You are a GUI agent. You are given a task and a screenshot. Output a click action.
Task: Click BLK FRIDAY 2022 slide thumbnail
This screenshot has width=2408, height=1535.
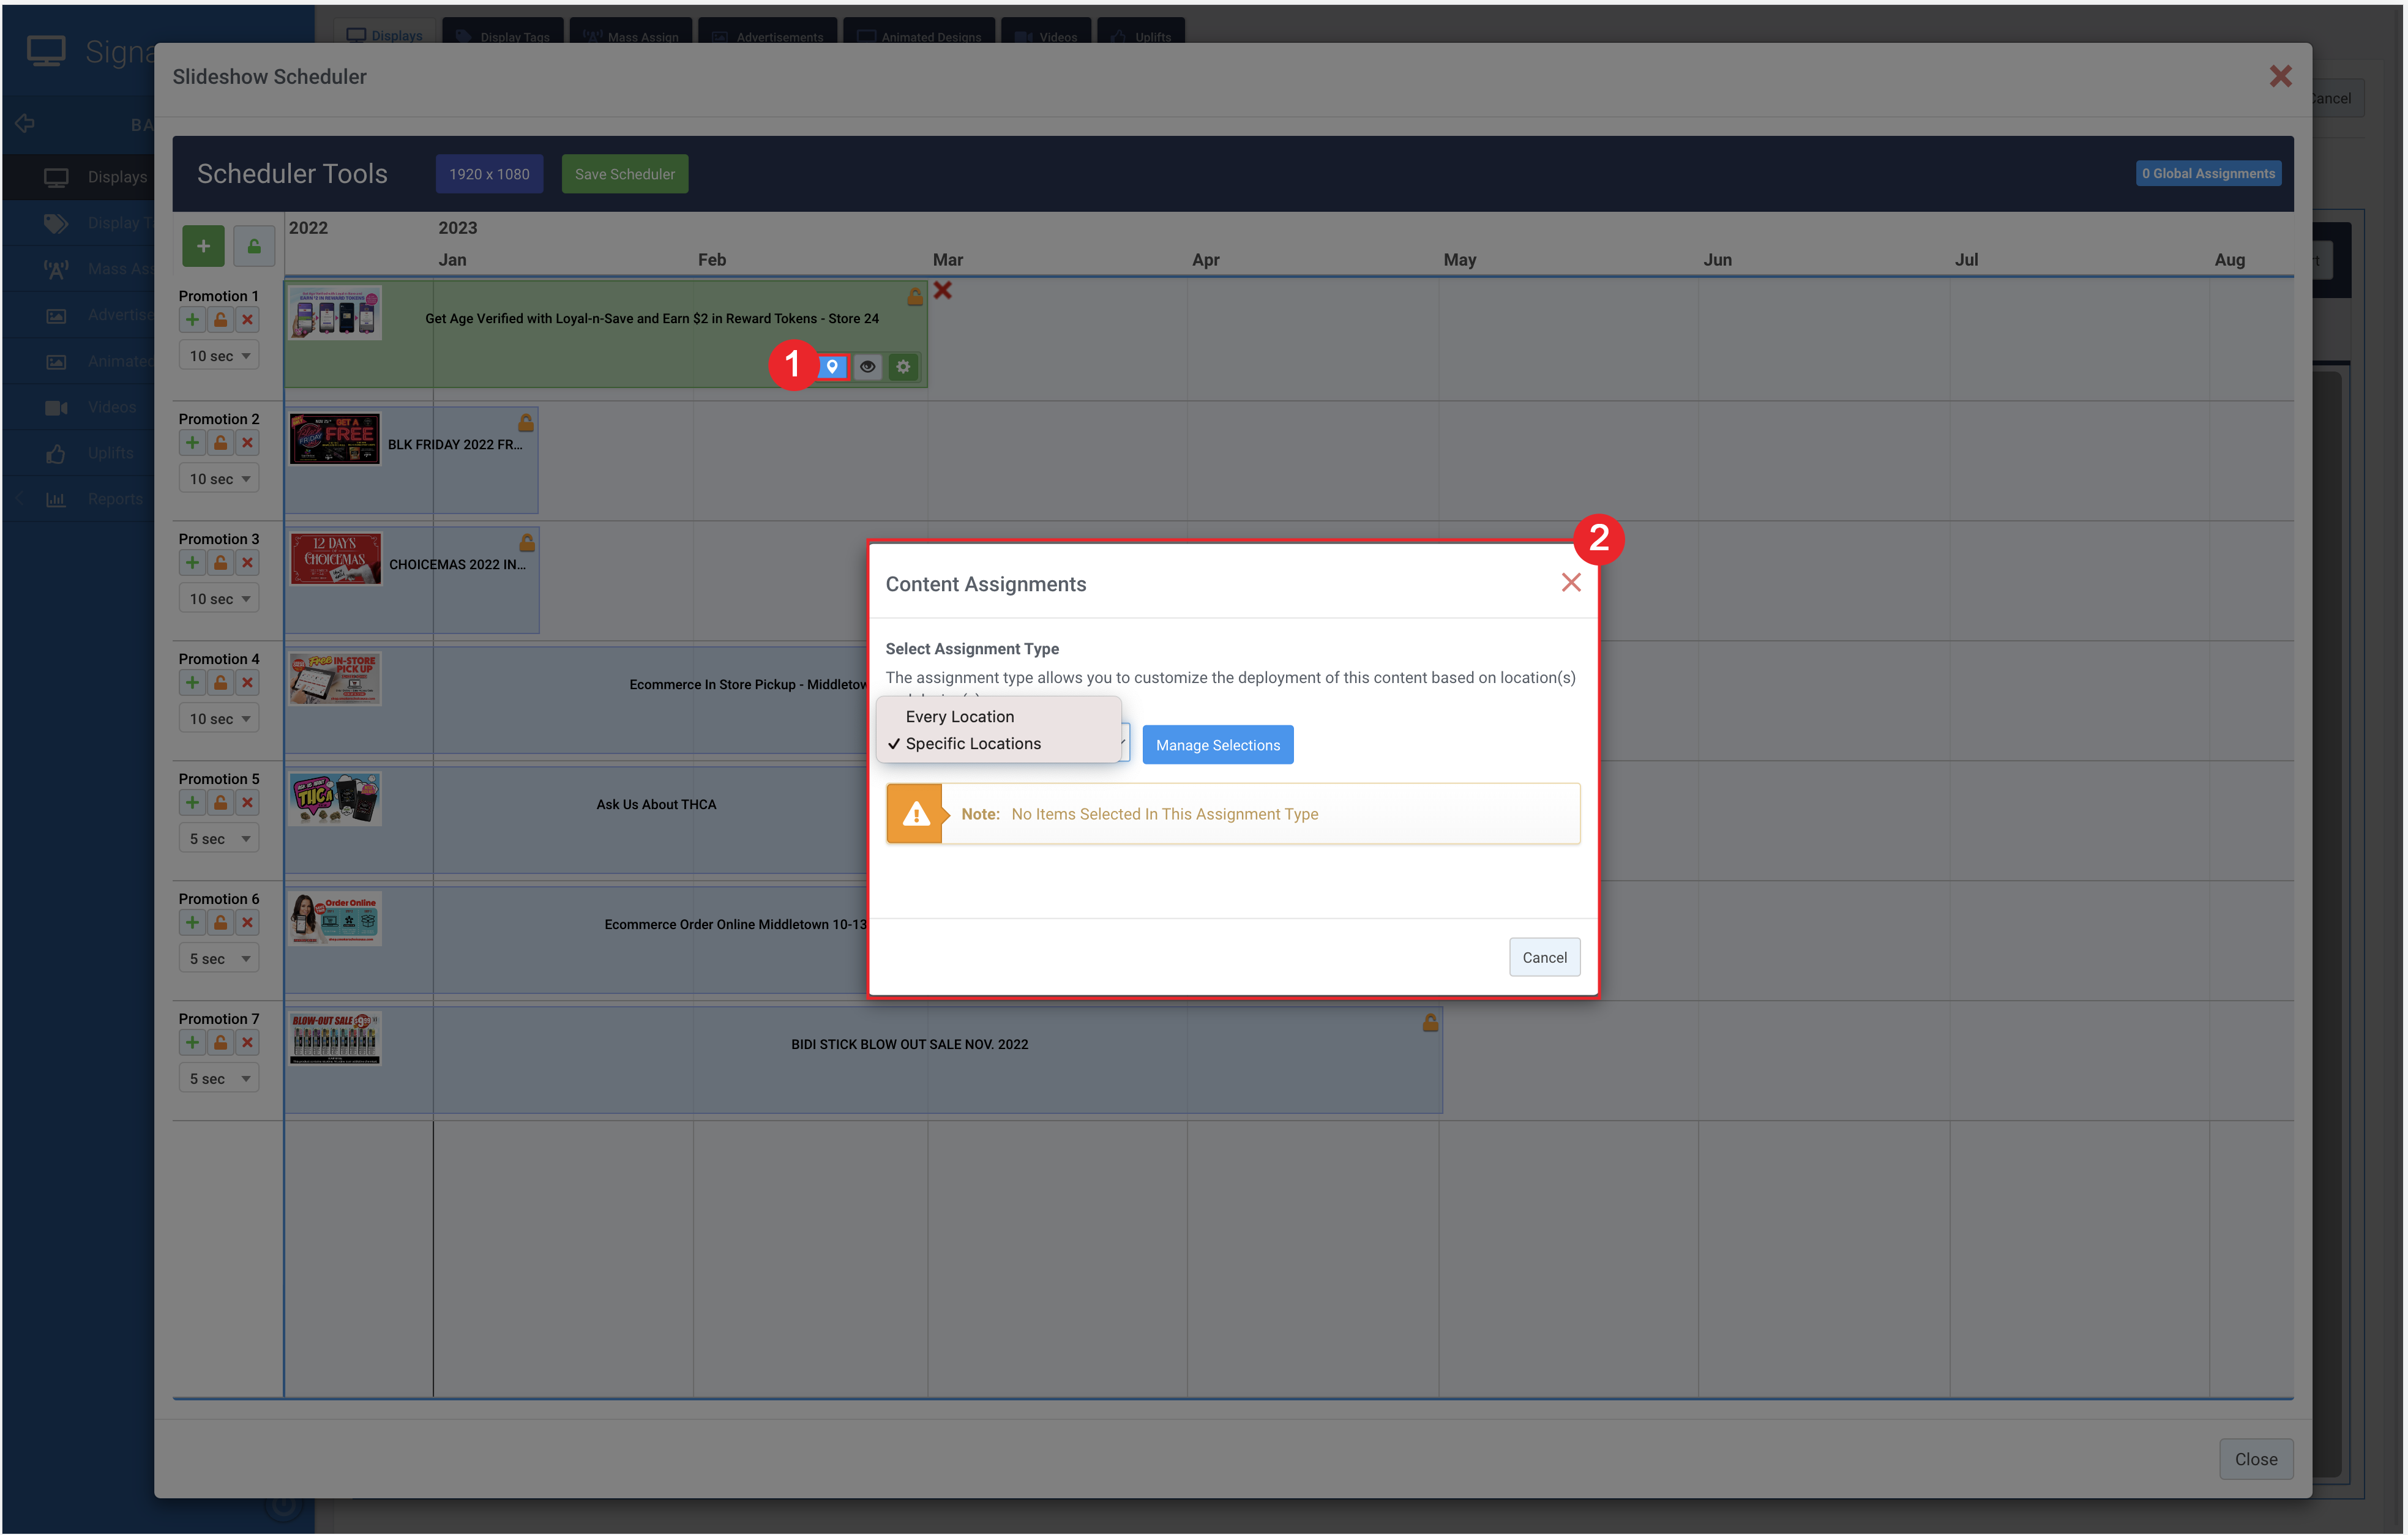(335, 439)
